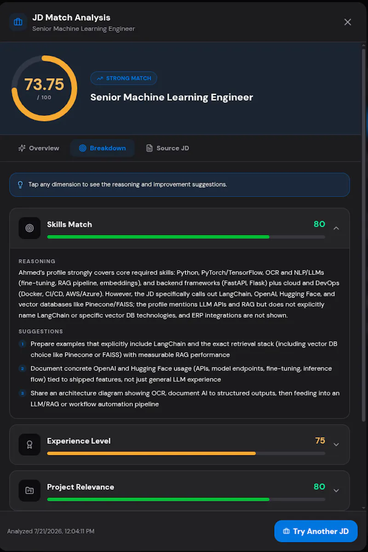Click the Project Relevance green progress bar
The height and width of the screenshot is (552, 368).
click(186, 500)
